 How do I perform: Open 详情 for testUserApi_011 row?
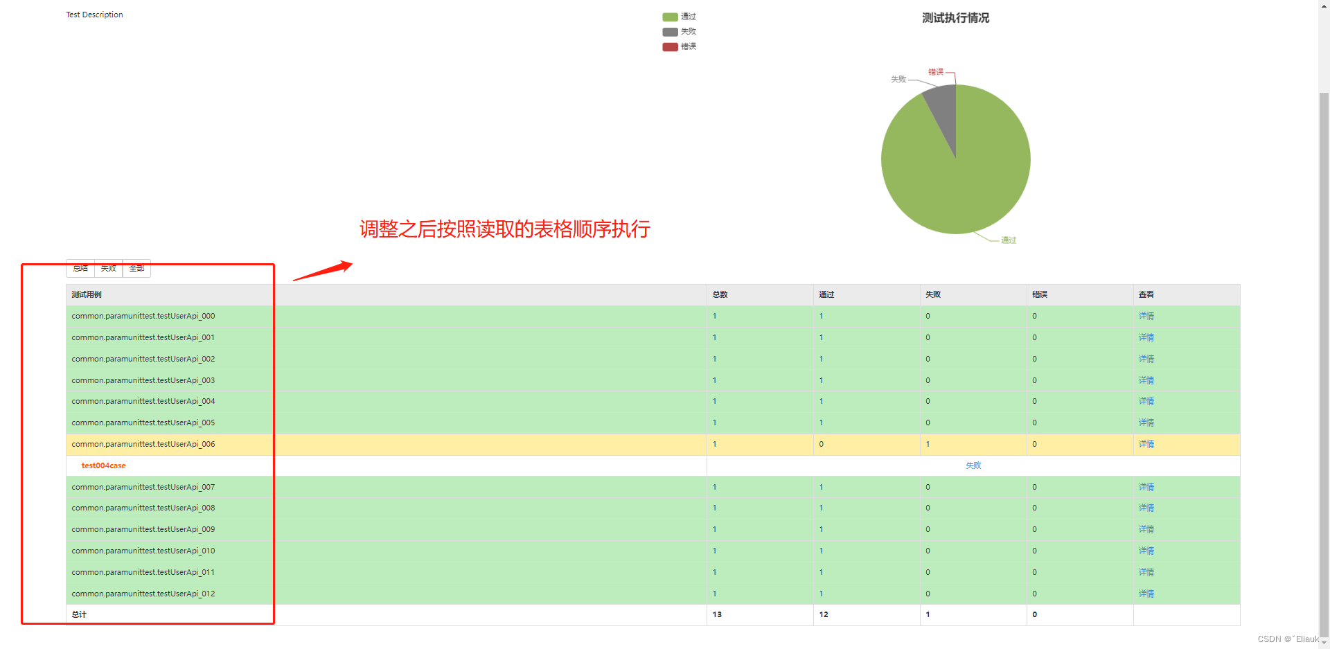pyautogui.click(x=1146, y=572)
